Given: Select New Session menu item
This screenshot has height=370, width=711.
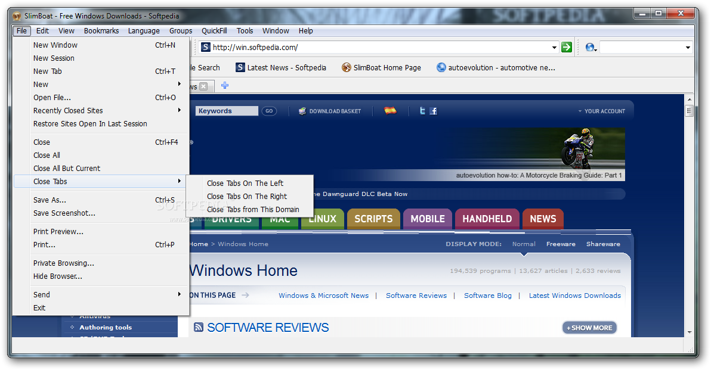Looking at the screenshot, I should tap(101, 58).
